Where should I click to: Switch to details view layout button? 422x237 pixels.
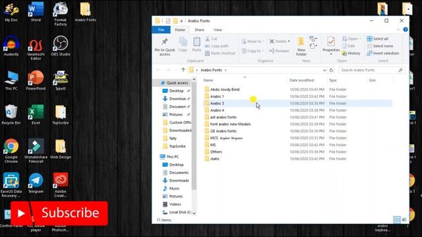pyautogui.click(x=397, y=220)
